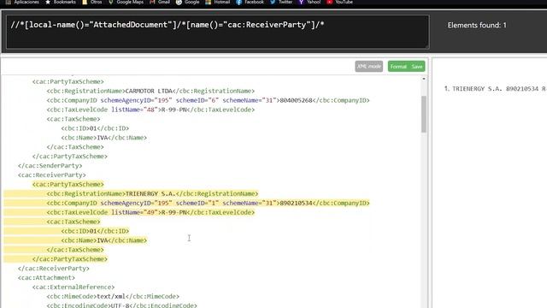Toggle the XML mode button
The image size is (547, 308).
click(x=368, y=67)
